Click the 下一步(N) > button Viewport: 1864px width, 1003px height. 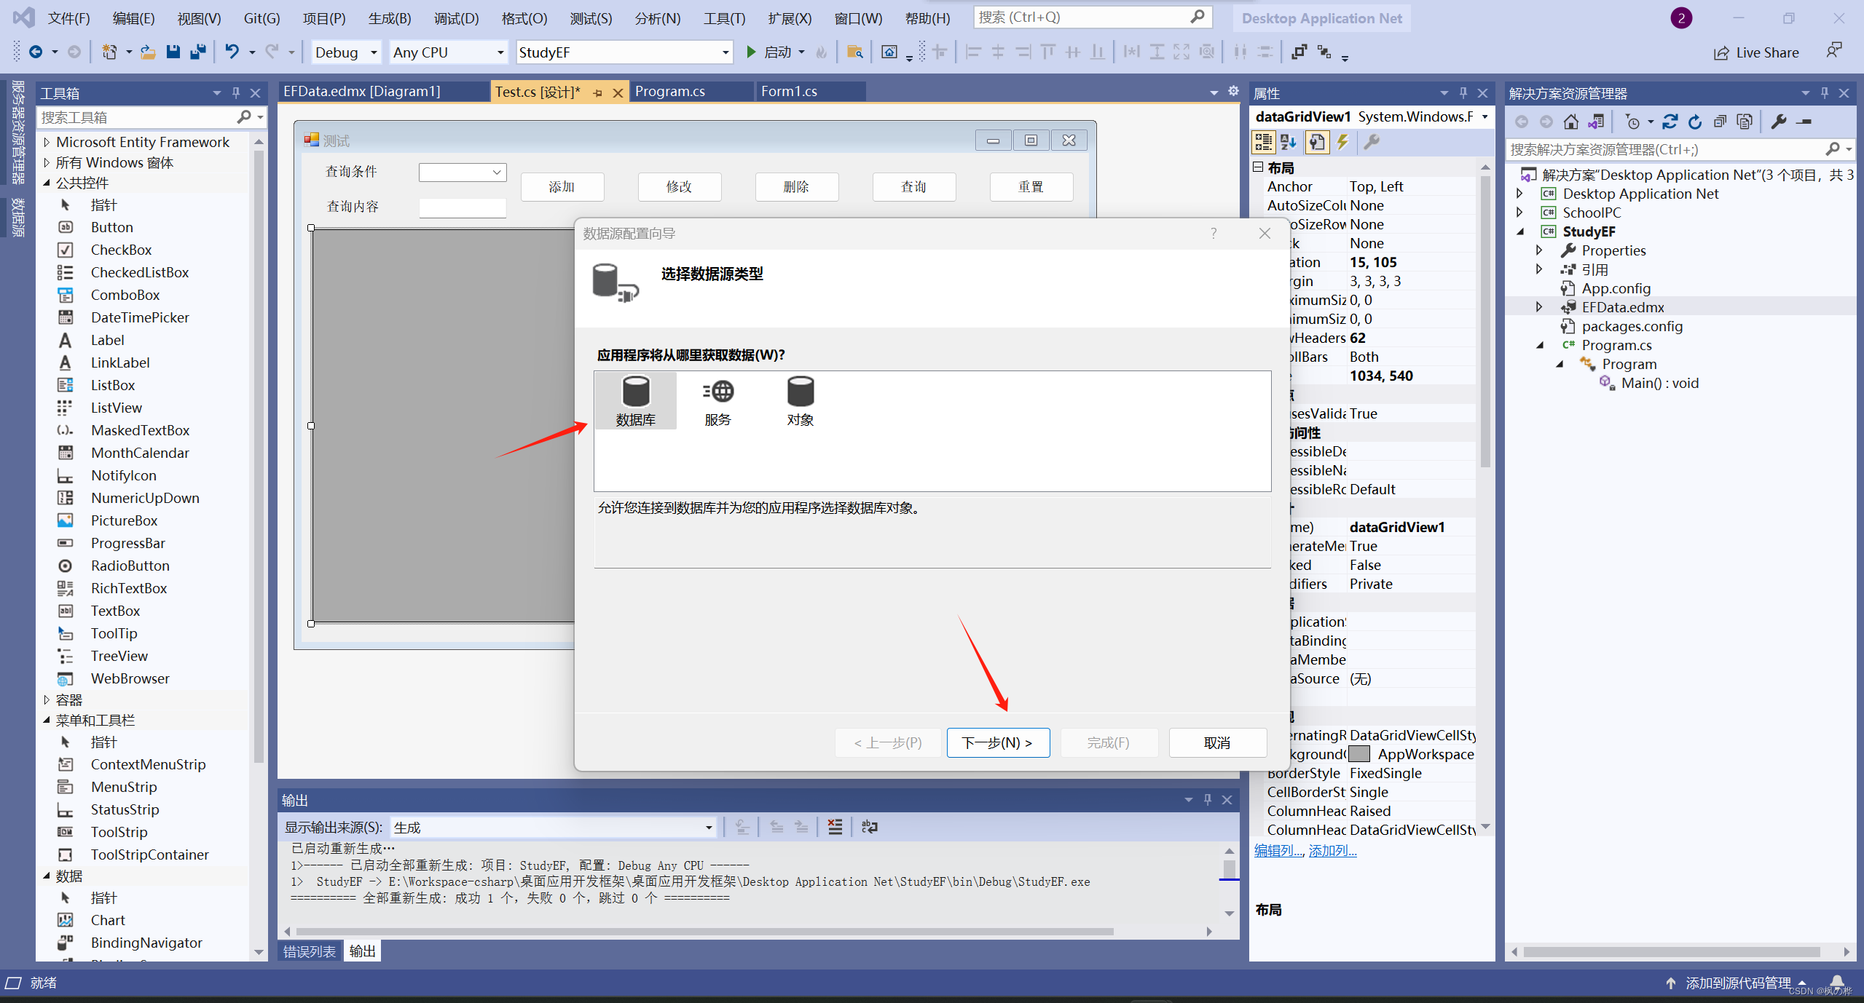[997, 742]
